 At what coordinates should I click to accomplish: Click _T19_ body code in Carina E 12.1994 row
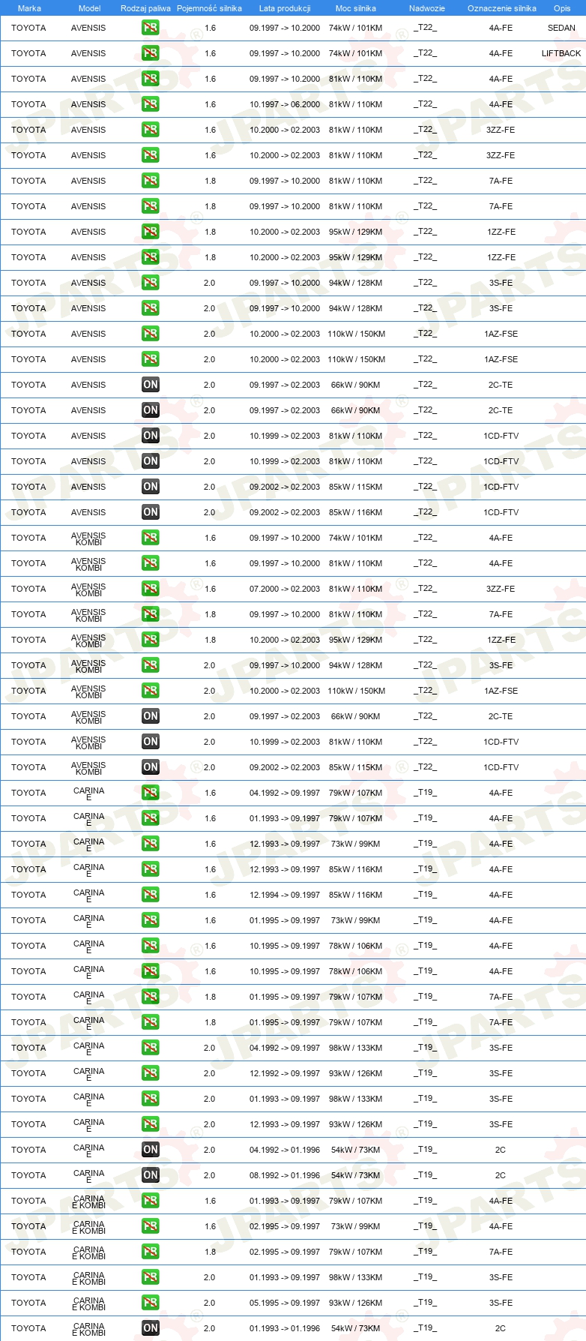click(426, 894)
